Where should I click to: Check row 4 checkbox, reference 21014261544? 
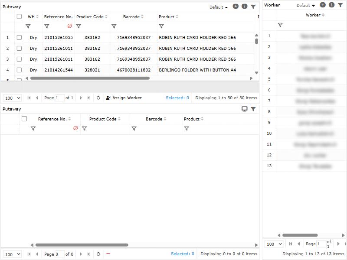[x=19, y=70]
